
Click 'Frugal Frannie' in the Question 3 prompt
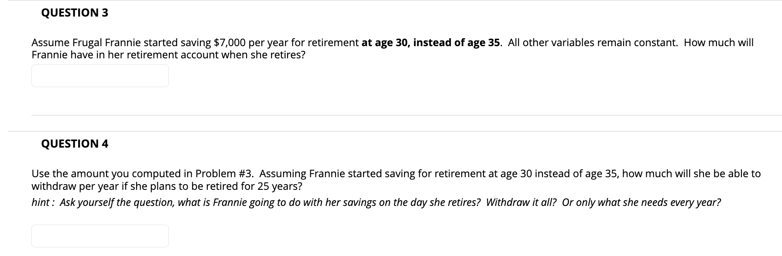click(106, 43)
